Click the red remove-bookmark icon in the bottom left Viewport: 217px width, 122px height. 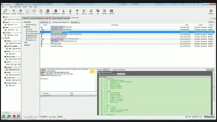point(14,116)
